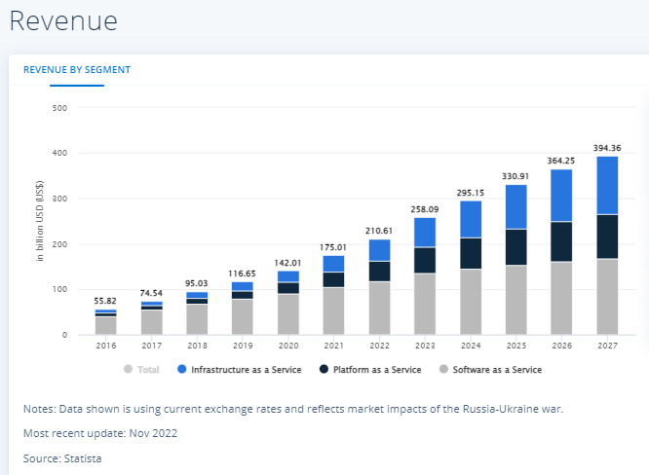Click the dark navy Platform legend dot
Image resolution: width=649 pixels, height=475 pixels.
point(324,369)
